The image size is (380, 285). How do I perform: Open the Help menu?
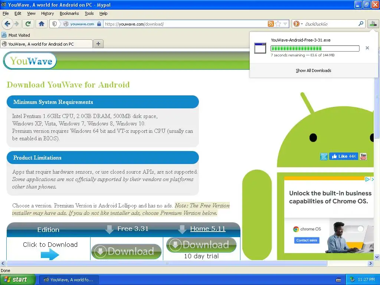click(x=103, y=13)
